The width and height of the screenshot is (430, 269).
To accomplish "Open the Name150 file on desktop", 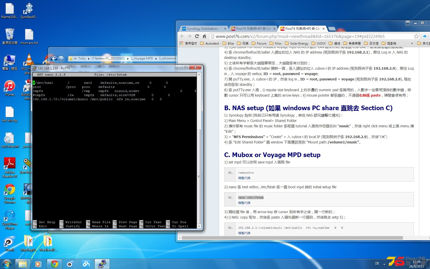I will point(9,11).
